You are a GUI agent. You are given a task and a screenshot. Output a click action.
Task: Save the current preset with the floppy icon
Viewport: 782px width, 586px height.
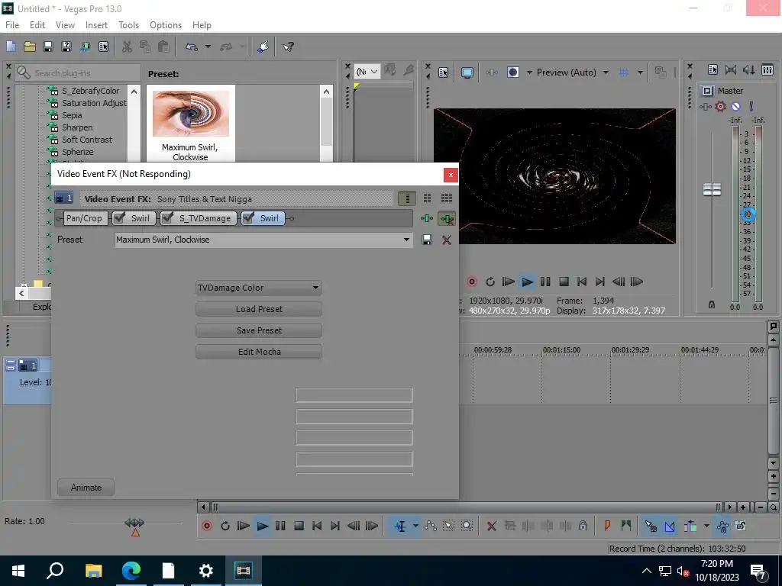pos(427,240)
